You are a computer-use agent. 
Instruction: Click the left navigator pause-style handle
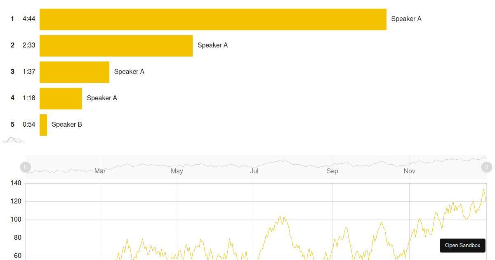26,167
